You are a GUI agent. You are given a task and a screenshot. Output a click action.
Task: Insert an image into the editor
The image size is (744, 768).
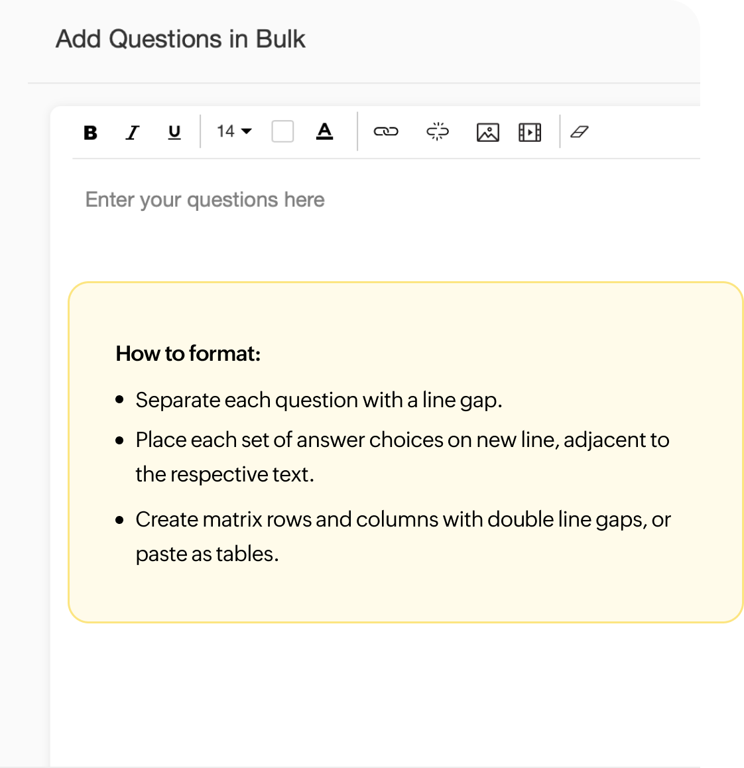[487, 132]
